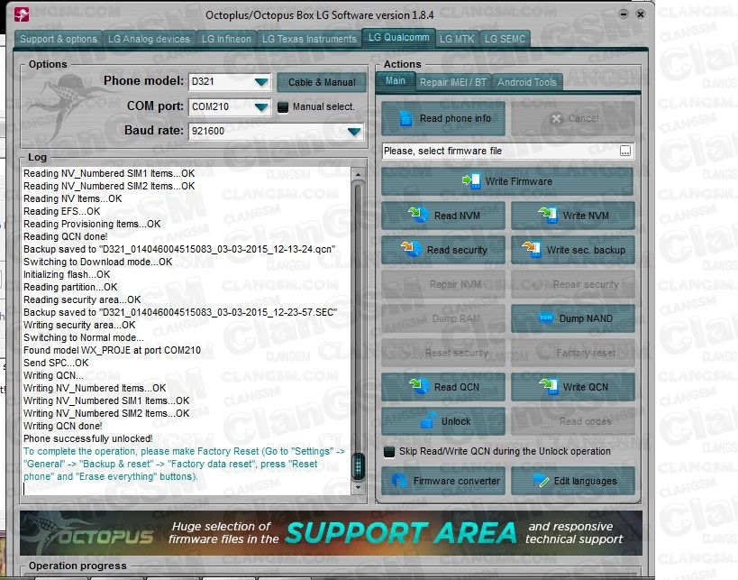Click the log scrollbar down arrow
Screen dimensions: 738x580
tap(358, 487)
